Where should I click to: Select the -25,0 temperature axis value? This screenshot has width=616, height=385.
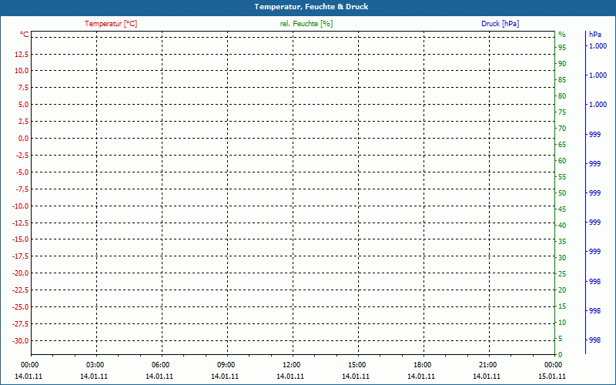[x=21, y=306]
